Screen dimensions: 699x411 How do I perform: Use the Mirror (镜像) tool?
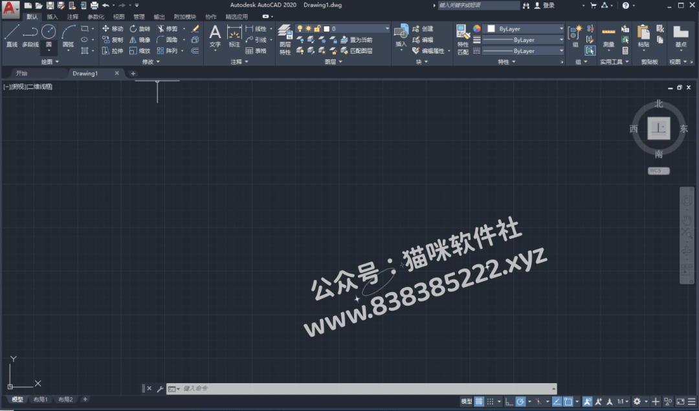(140, 39)
